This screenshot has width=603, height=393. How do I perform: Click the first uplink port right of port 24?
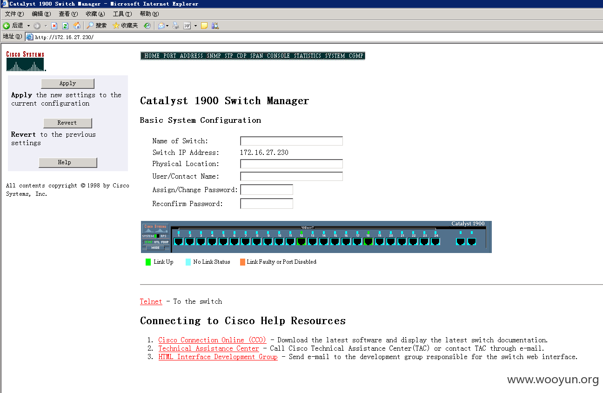[x=461, y=241]
